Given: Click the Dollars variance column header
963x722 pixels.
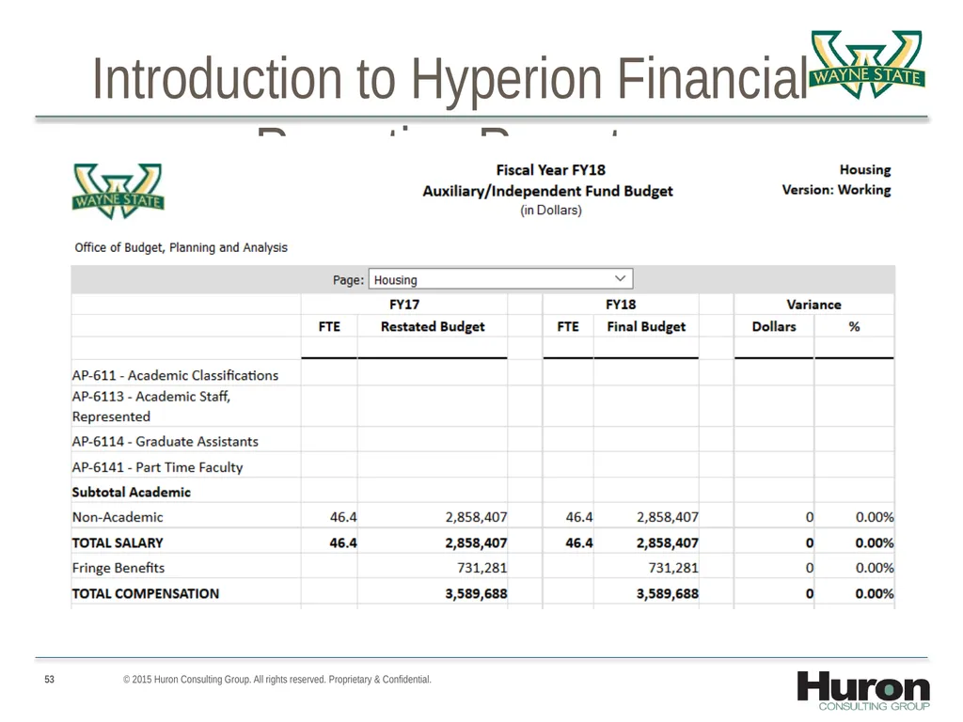Looking at the screenshot, I should [x=774, y=326].
